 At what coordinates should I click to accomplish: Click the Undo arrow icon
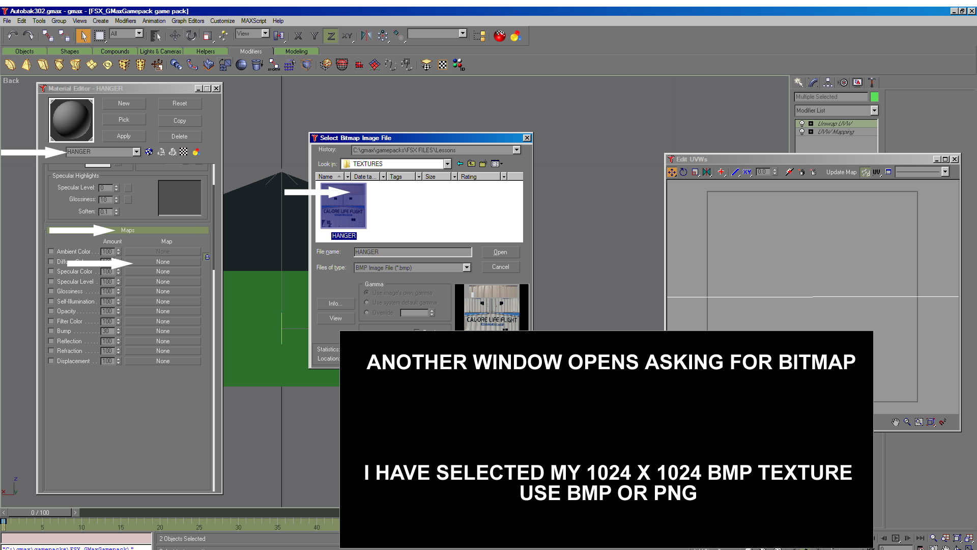coord(12,36)
